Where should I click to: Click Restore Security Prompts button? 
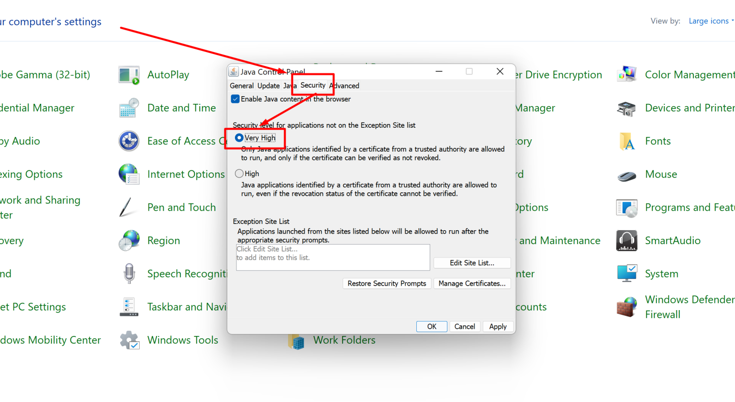(x=386, y=283)
